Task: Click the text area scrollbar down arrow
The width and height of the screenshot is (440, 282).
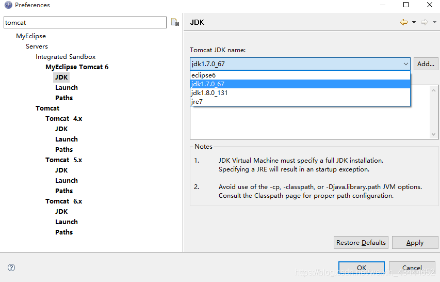Action: click(x=433, y=134)
